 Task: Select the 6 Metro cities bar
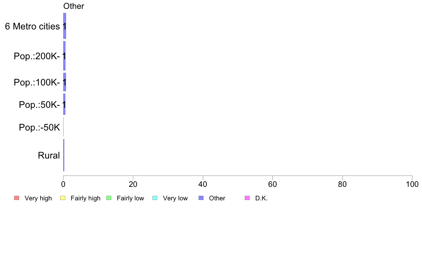[65, 26]
